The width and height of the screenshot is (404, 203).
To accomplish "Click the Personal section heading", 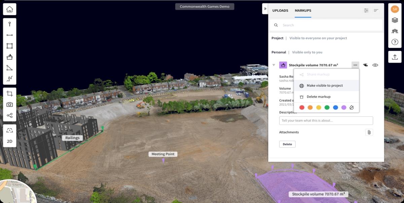I will [x=279, y=52].
